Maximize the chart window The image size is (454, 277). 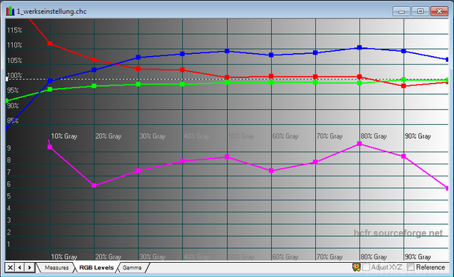pyautogui.click(x=421, y=11)
